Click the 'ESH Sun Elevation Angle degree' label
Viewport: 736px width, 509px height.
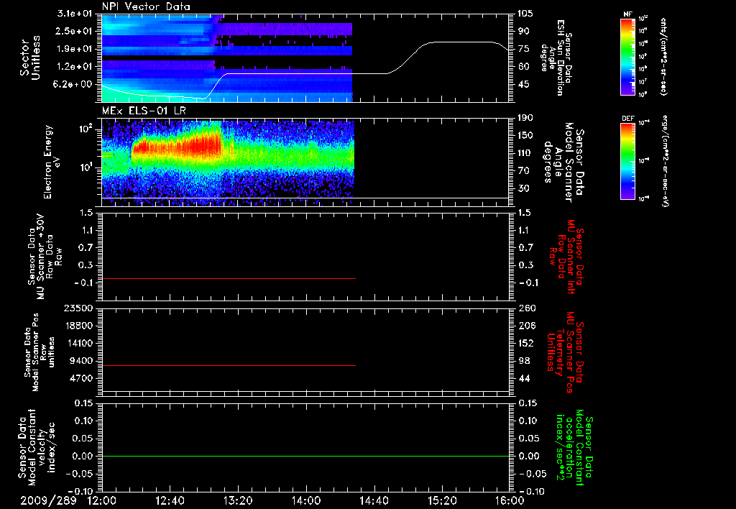556,58
